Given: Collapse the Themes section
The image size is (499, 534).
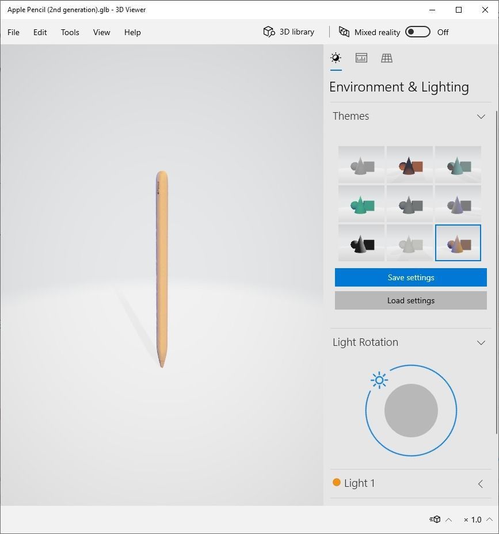Looking at the screenshot, I should 481,116.
